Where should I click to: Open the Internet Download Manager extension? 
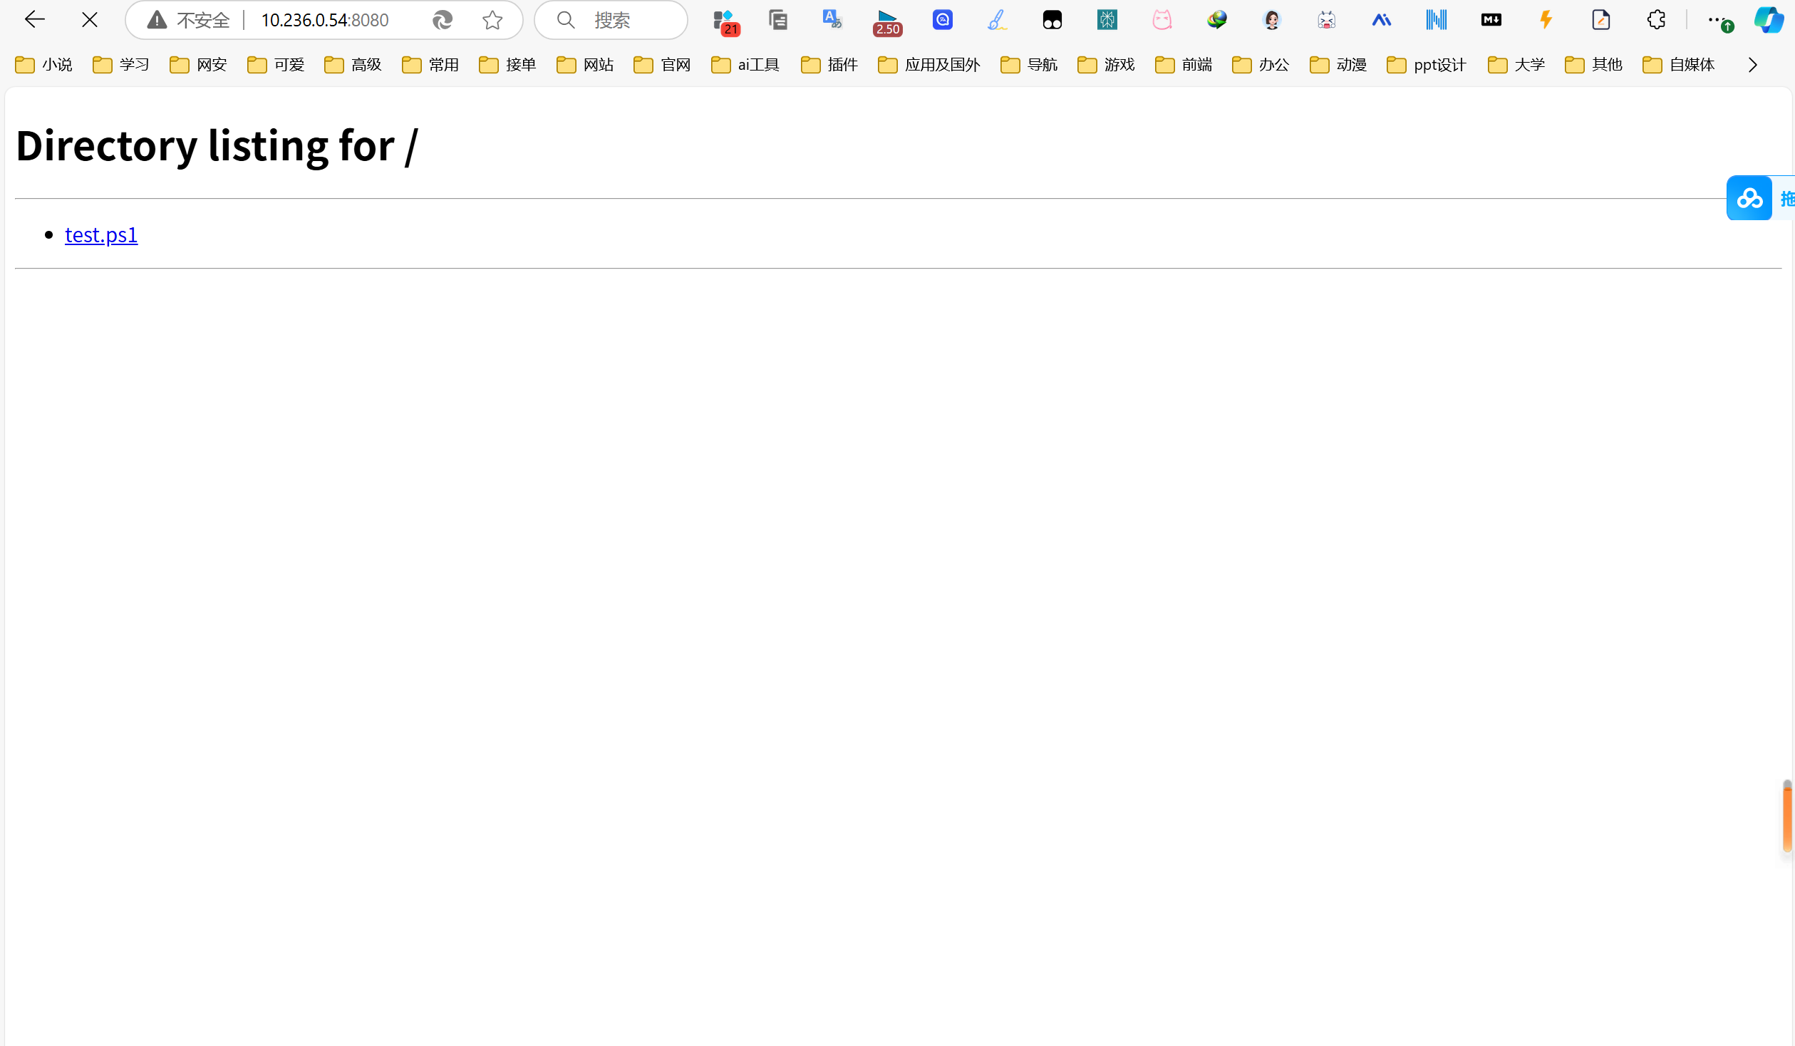coord(1217,20)
